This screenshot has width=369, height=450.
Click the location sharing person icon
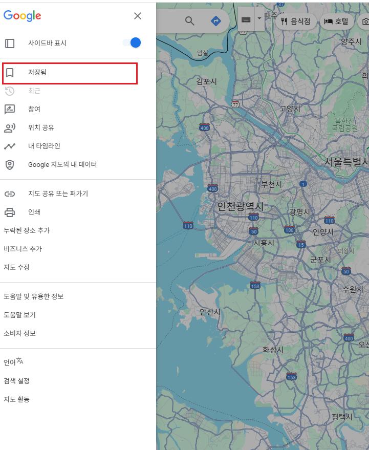click(10, 127)
